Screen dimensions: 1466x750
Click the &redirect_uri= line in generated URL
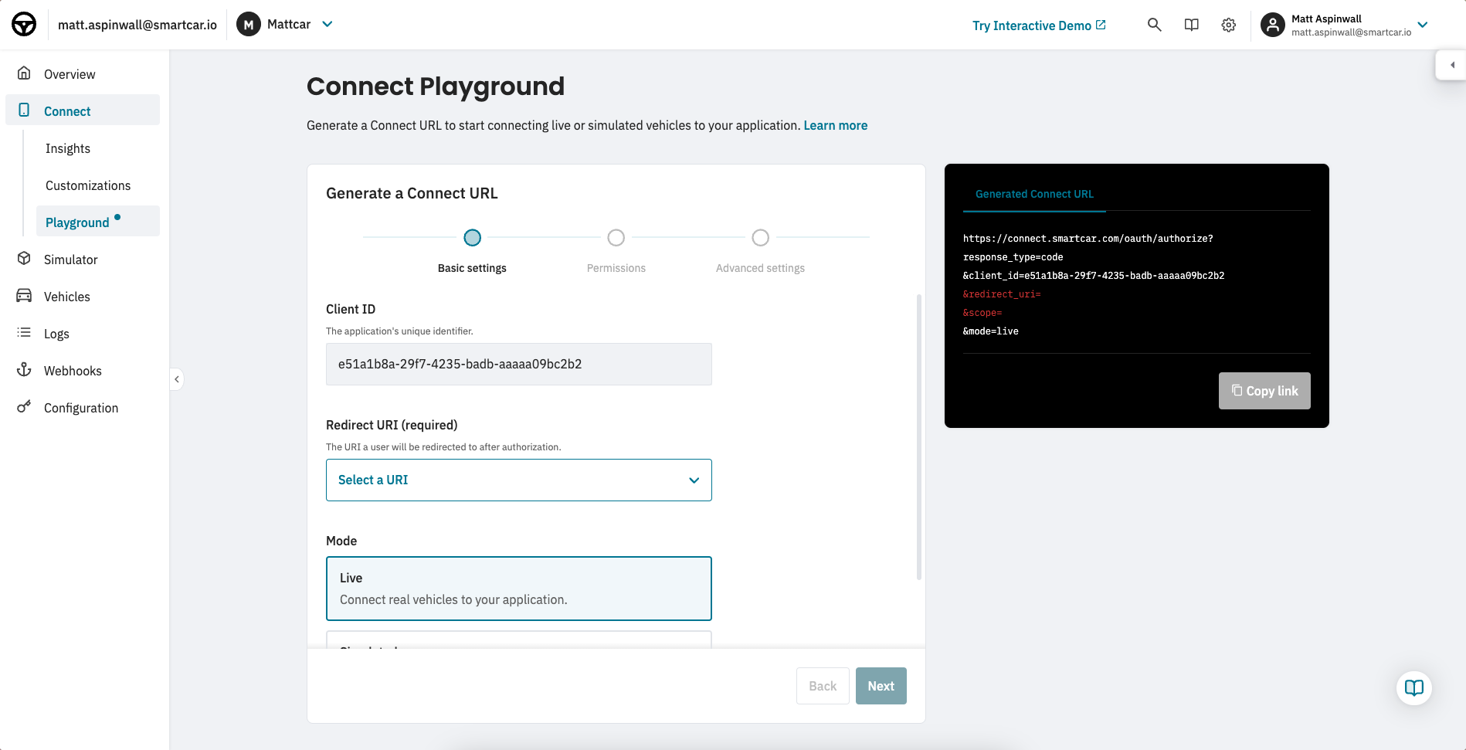(x=1002, y=294)
